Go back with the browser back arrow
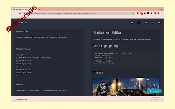Image resolution: width=175 pixels, height=109 pixels. tap(13, 13)
